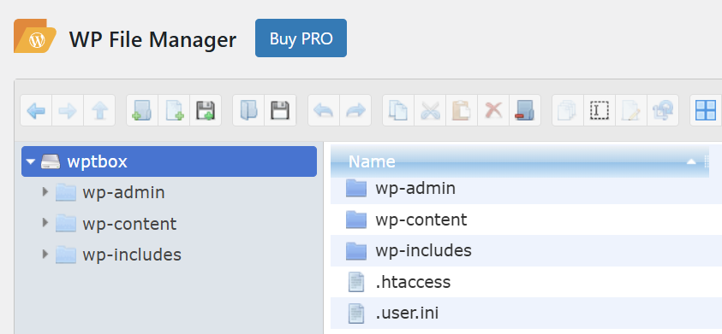Select the wp-content folder in file list
722x334 pixels.
pos(527,220)
